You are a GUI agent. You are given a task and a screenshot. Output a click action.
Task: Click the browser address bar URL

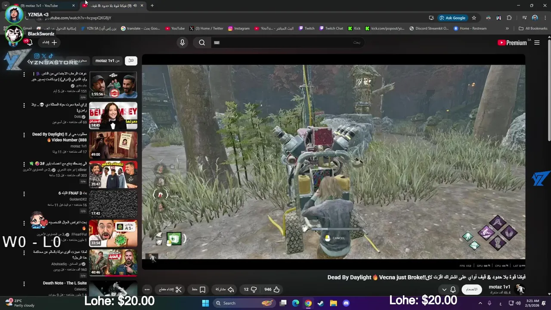pos(78,18)
